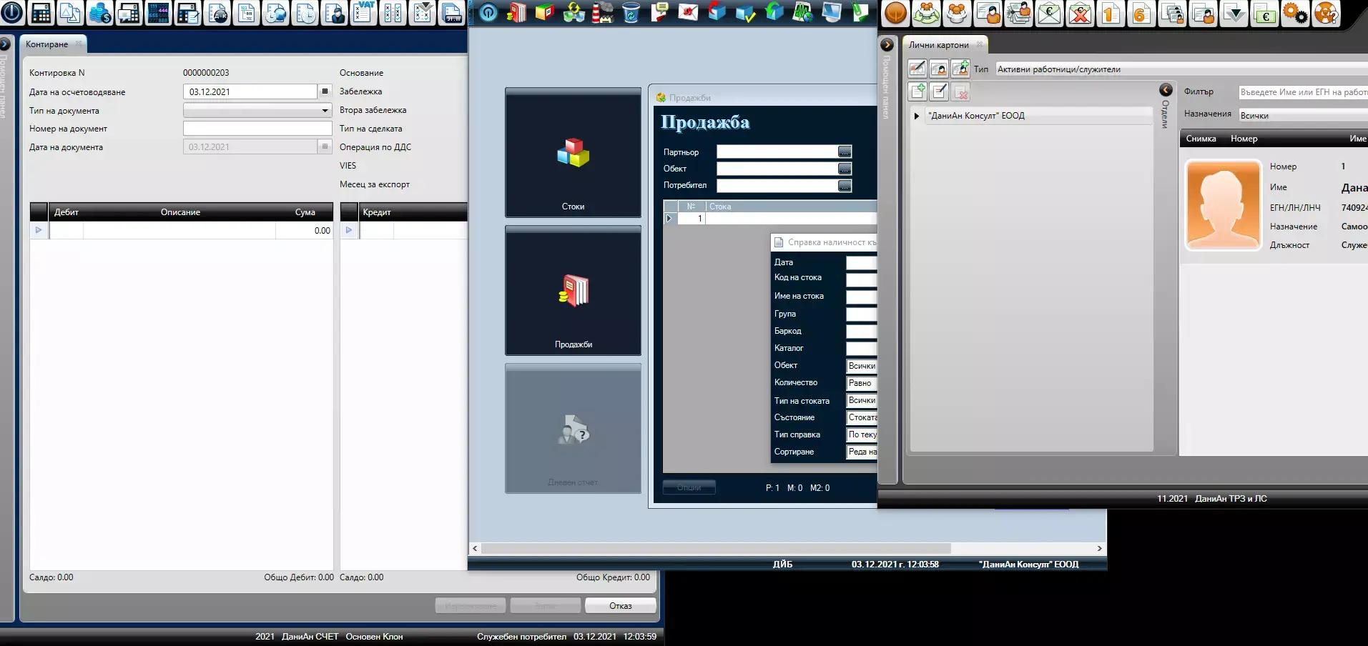Image resolution: width=1368 pixels, height=646 pixels.
Task: Click the Кредит column header
Action: [377, 212]
